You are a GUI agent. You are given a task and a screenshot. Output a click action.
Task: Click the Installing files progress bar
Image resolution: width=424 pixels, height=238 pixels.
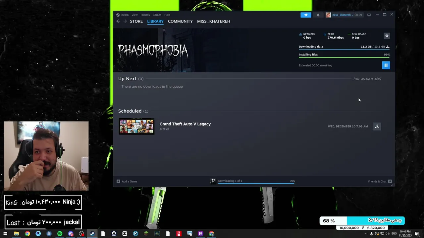344,58
